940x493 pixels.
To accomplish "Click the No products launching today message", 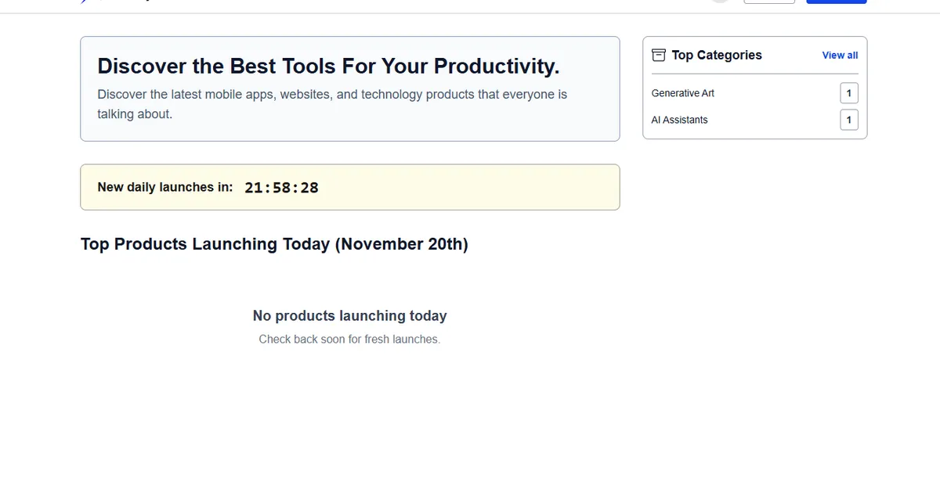I will point(349,316).
